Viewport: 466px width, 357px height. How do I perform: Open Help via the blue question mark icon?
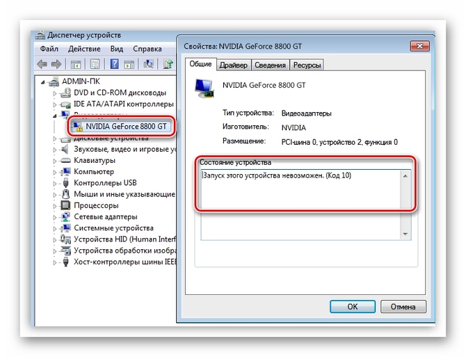[x=115, y=64]
